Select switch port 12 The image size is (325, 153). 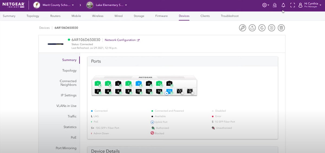coord(149,91)
